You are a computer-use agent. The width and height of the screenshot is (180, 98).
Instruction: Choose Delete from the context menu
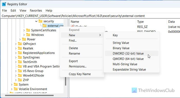coord(82,48)
